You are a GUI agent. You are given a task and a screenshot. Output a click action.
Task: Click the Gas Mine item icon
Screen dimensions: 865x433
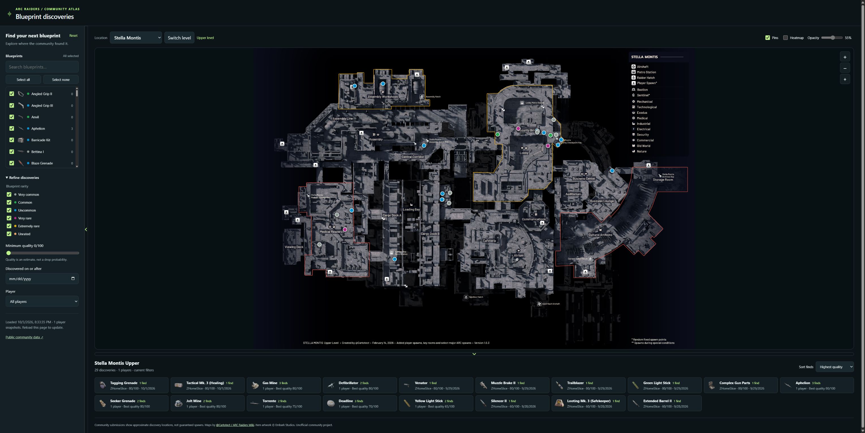coord(255,385)
